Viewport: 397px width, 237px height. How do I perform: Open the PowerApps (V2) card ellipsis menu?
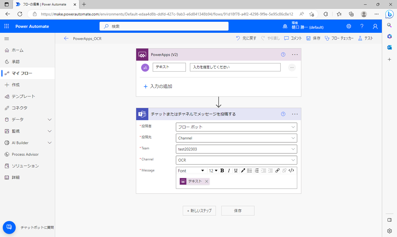pyautogui.click(x=295, y=55)
